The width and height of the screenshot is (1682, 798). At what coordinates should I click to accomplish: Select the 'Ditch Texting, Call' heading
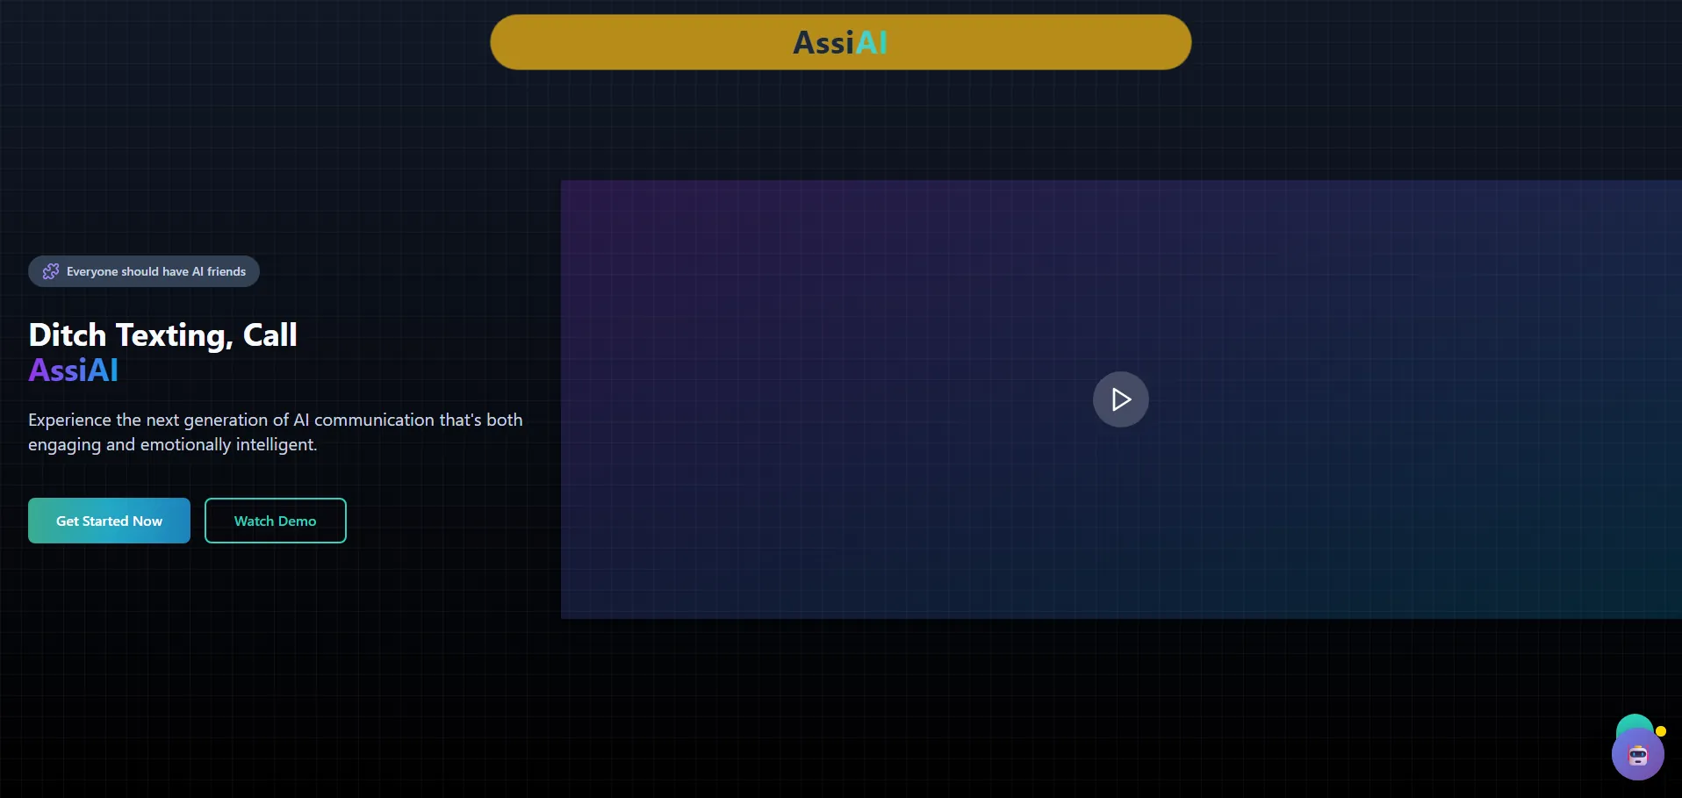click(x=162, y=334)
